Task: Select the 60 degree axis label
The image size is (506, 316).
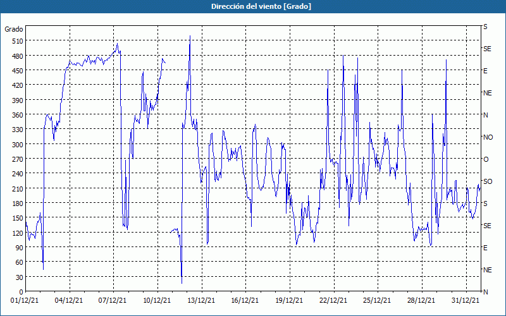Action: 19,262
